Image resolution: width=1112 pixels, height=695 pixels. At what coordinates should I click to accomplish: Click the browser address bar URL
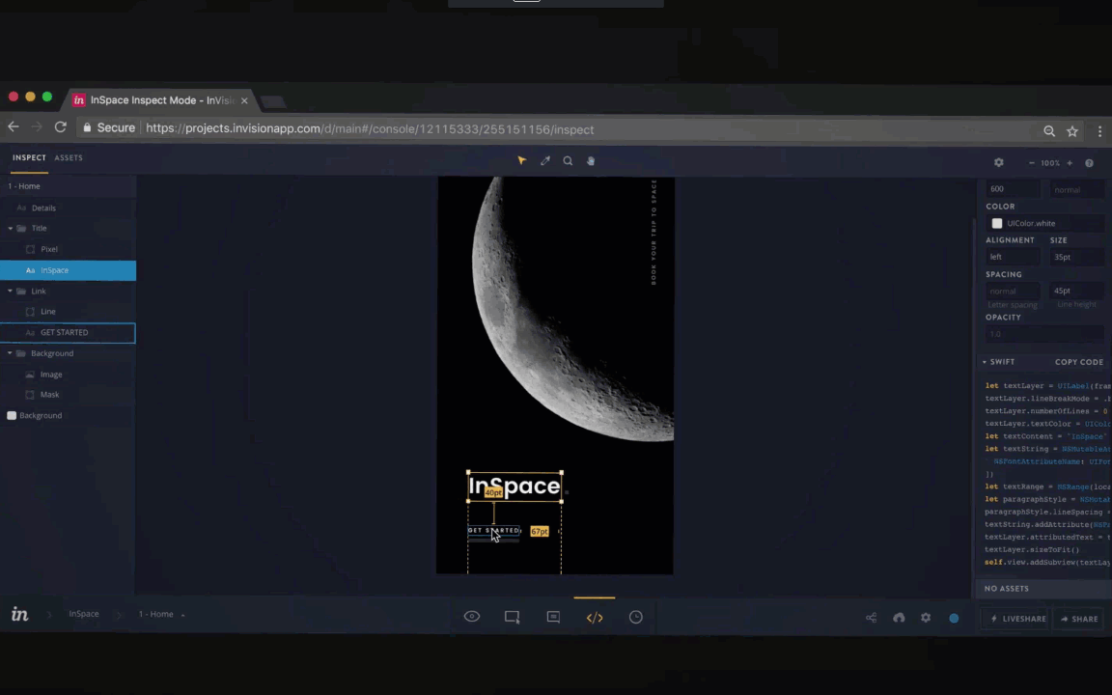click(x=371, y=129)
